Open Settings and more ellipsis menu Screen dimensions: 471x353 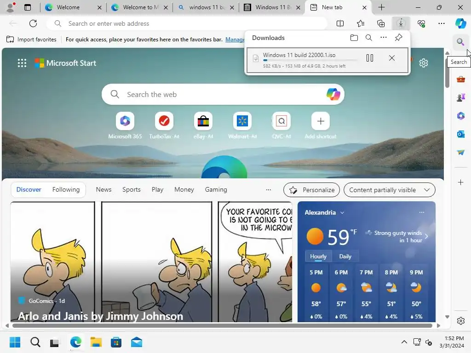(441, 23)
